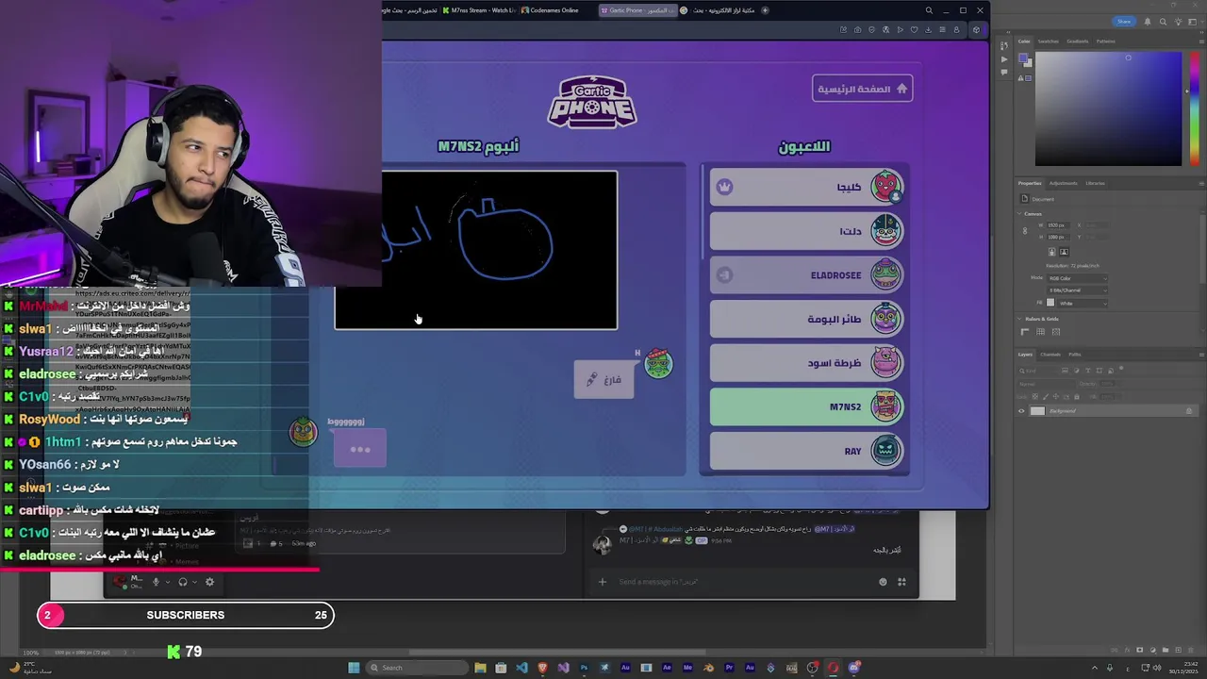Switch to the Adjustments tab
Viewport: 1207px width, 679px height.
coord(1063,183)
